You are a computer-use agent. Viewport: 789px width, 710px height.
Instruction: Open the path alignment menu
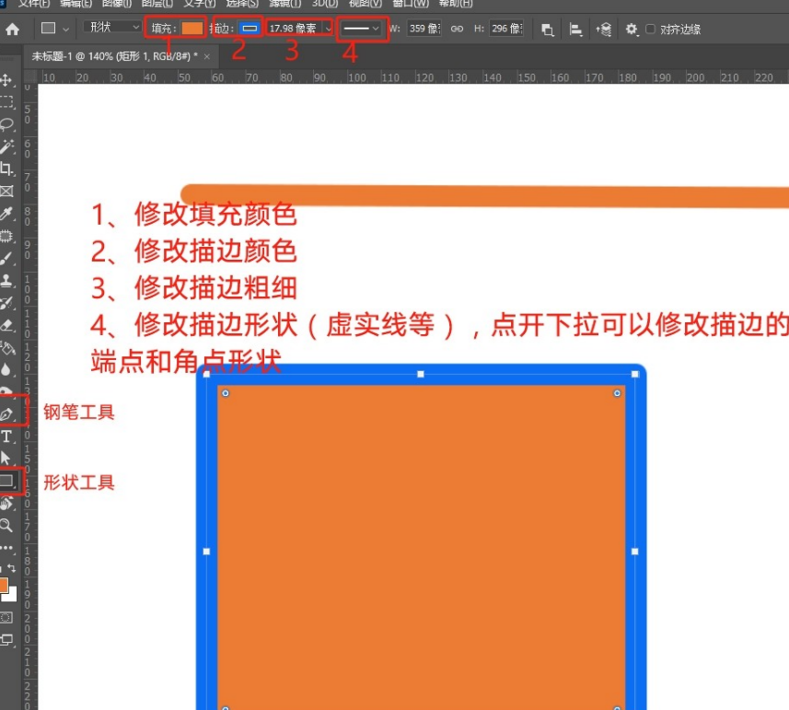(x=575, y=29)
